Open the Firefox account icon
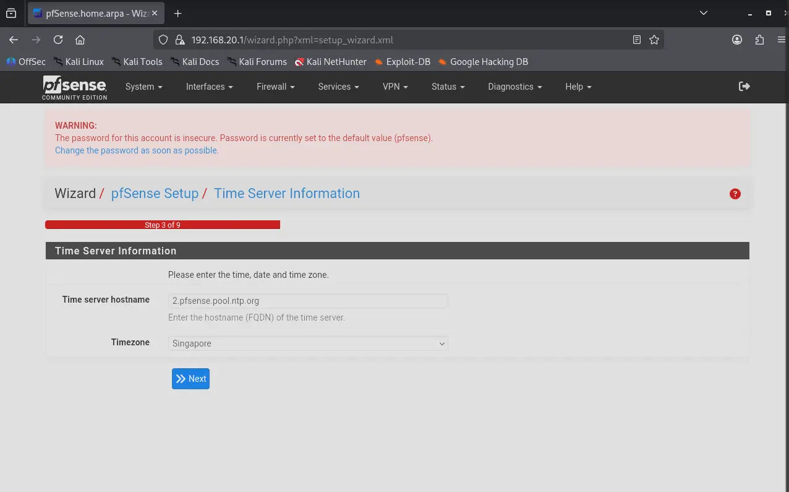Image resolution: width=789 pixels, height=492 pixels. point(737,40)
